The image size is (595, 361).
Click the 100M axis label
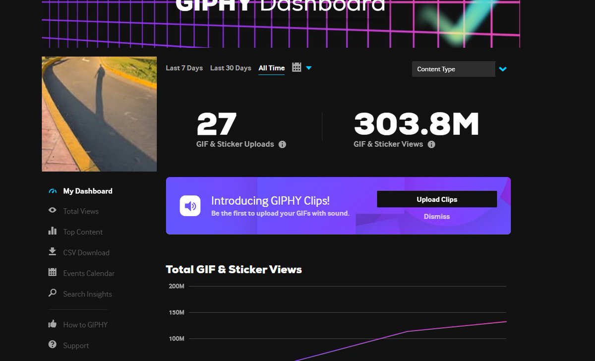coord(177,339)
